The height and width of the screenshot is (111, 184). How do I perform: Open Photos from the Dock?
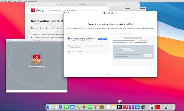click(84, 107)
